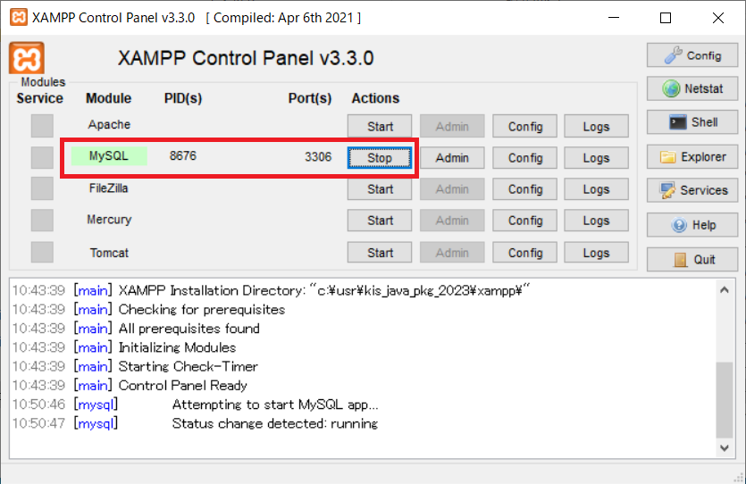
Task: Open Explorer folder button
Action: click(692, 157)
